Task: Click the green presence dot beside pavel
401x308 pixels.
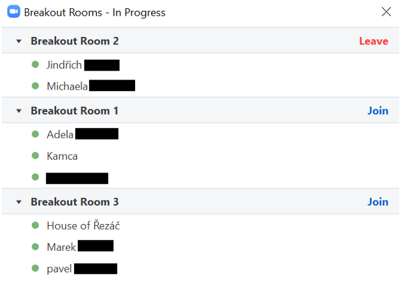Action: 36,269
